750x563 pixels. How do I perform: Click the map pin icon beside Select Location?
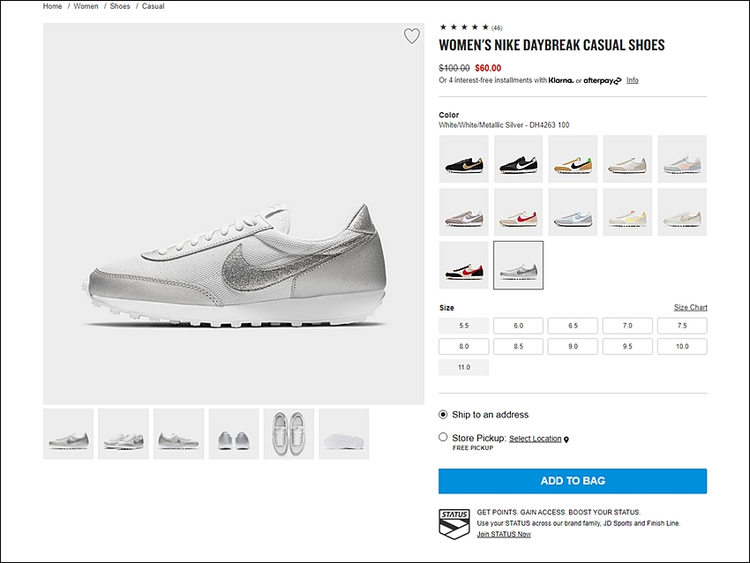point(566,439)
